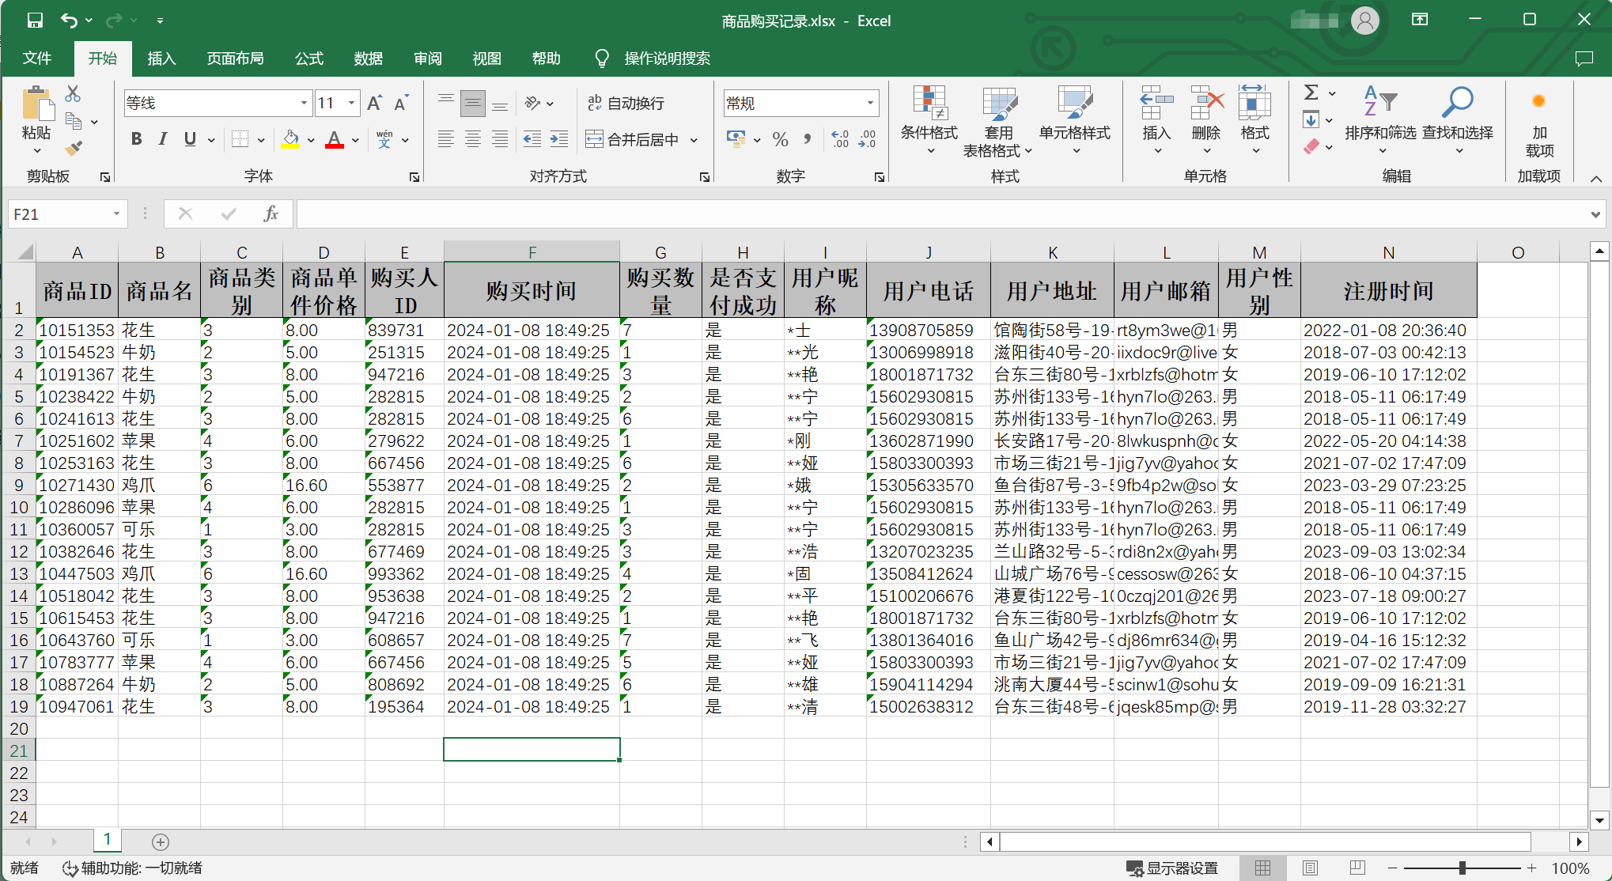The height and width of the screenshot is (881, 1612).
Task: Click the zoom slider handle
Action: click(1463, 868)
